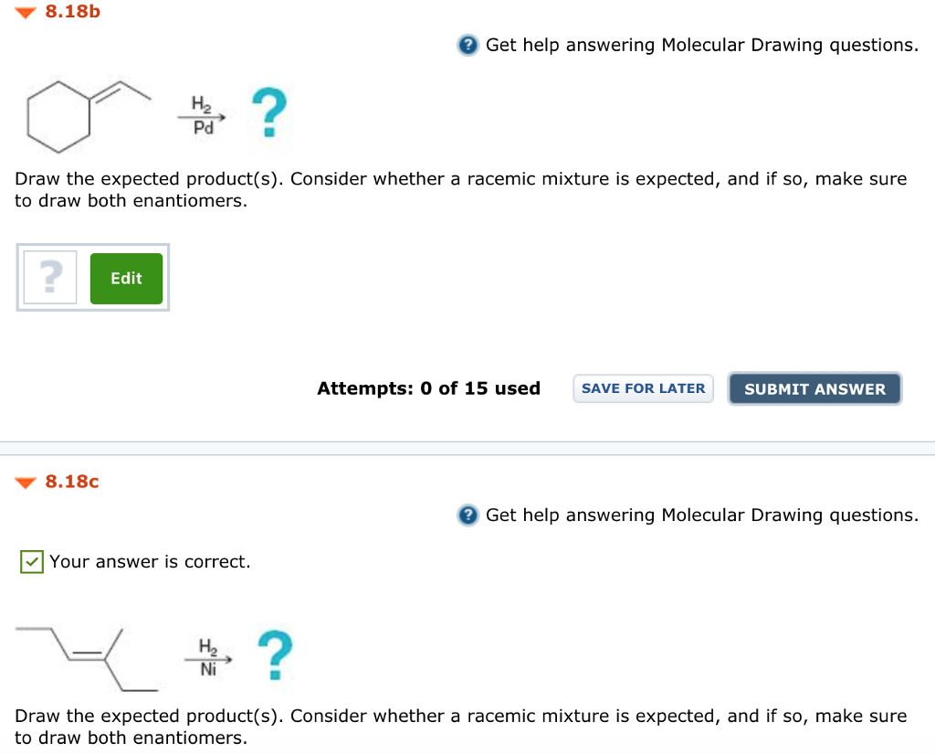Select the gray question mark answer placeholder
935x754 pixels.
[x=49, y=277]
